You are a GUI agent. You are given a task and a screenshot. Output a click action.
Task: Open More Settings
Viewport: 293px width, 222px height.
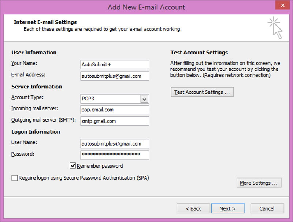pyautogui.click(x=259, y=183)
